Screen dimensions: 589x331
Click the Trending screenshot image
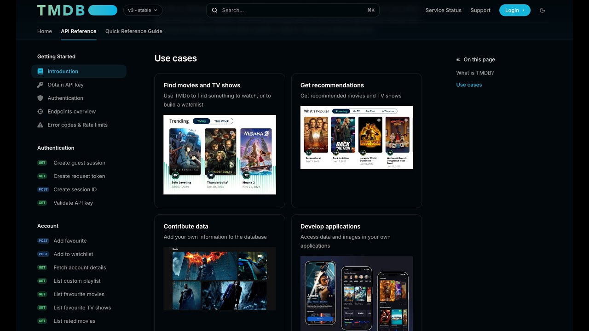[220, 154]
